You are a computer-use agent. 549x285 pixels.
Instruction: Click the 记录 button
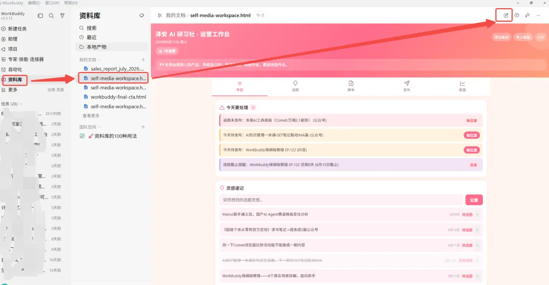474,200
